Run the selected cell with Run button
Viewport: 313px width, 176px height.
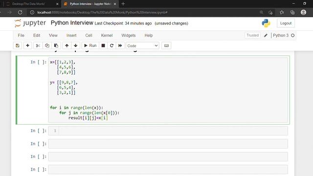90,45
